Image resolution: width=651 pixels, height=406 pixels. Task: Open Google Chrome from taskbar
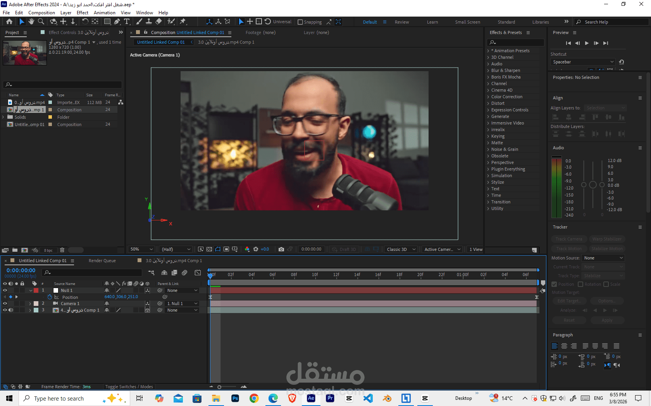click(x=254, y=398)
